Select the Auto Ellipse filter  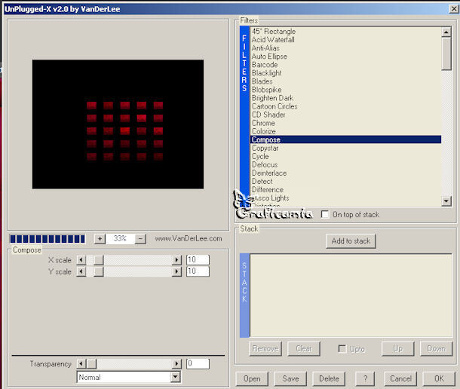click(x=345, y=57)
